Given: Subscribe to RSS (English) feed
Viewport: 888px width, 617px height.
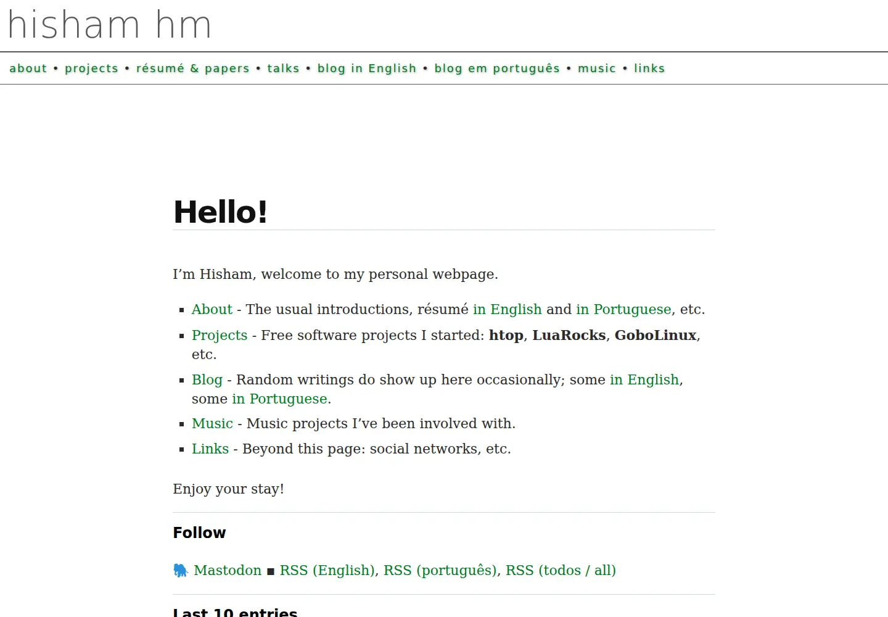Looking at the screenshot, I should pyautogui.click(x=327, y=570).
